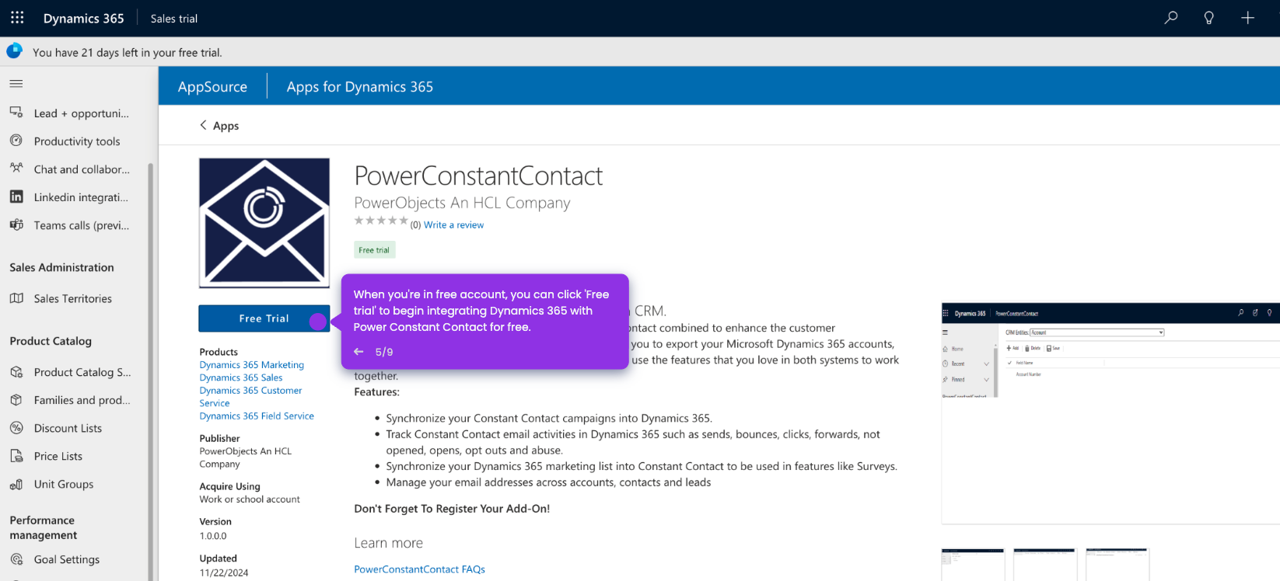Click the Free Trial button
This screenshot has width=1280, height=581.
264,318
